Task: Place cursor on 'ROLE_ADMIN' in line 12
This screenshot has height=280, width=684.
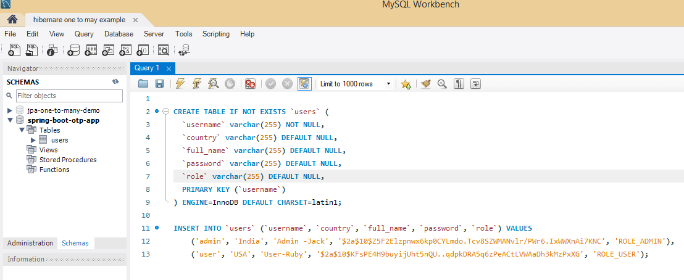Action: [641, 241]
